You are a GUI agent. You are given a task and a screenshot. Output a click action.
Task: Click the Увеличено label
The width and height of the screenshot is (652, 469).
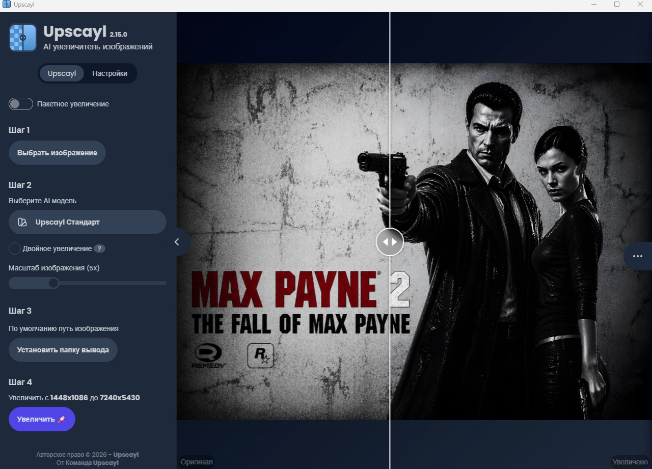coord(630,462)
